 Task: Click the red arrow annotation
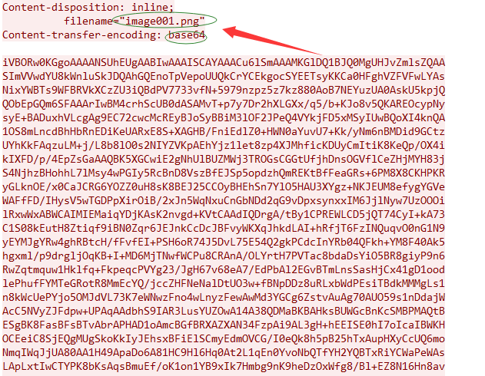tap(271, 40)
